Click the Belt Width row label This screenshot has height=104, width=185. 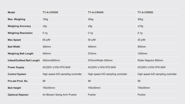(x=14, y=47)
